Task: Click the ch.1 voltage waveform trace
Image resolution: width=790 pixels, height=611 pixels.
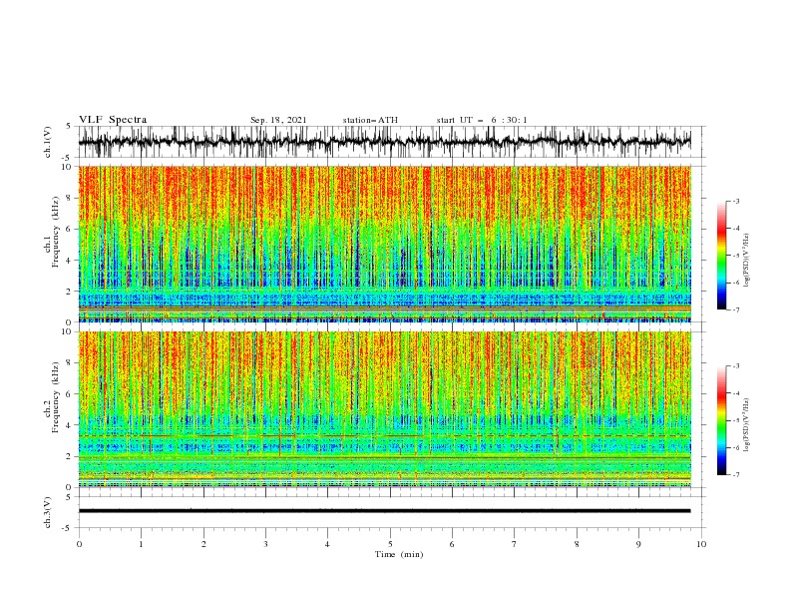Action: point(384,142)
